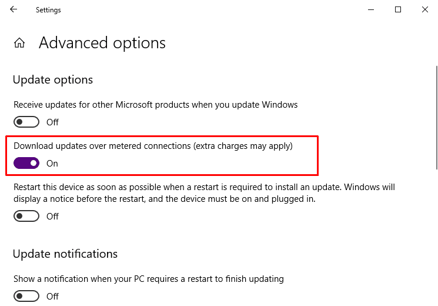Click the 'On' status text beside metered toggle

click(x=52, y=164)
